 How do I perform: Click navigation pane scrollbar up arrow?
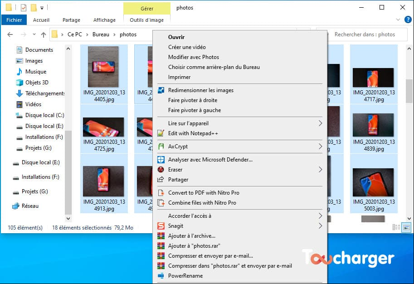pyautogui.click(x=68, y=49)
